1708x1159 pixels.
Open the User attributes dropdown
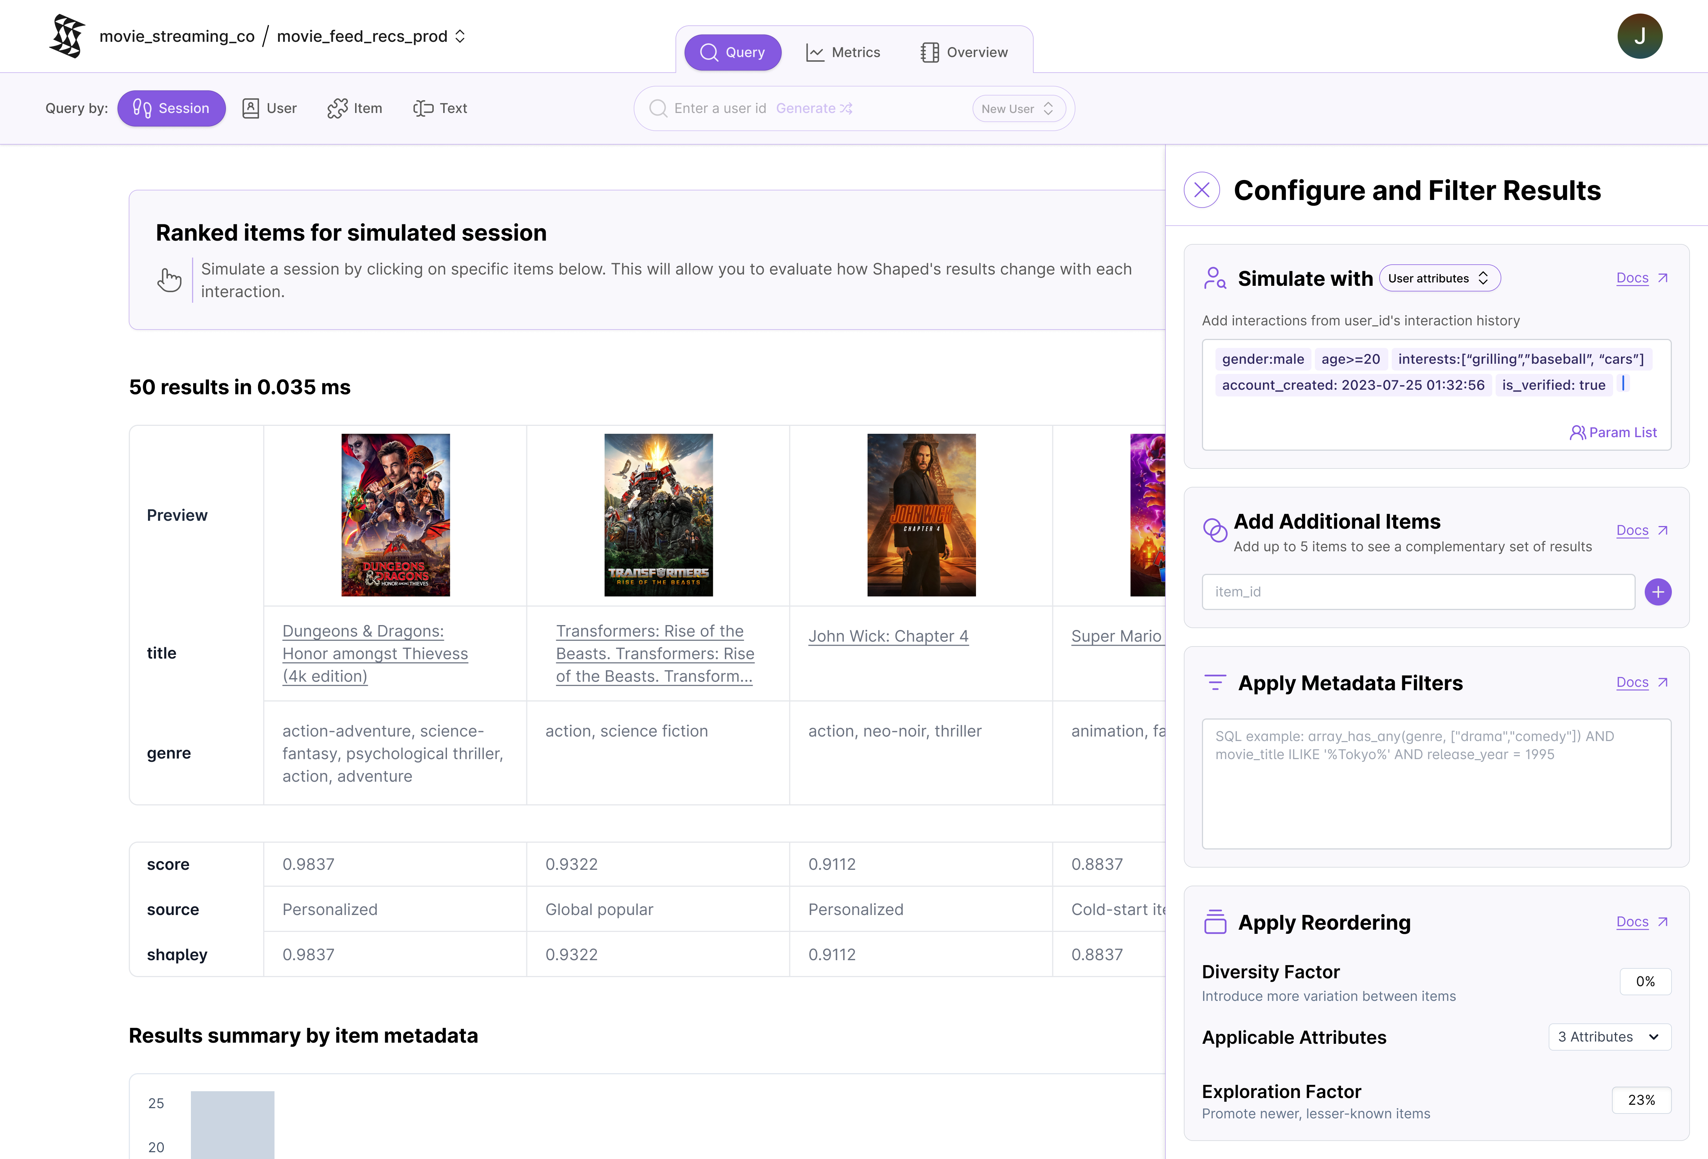click(x=1439, y=278)
